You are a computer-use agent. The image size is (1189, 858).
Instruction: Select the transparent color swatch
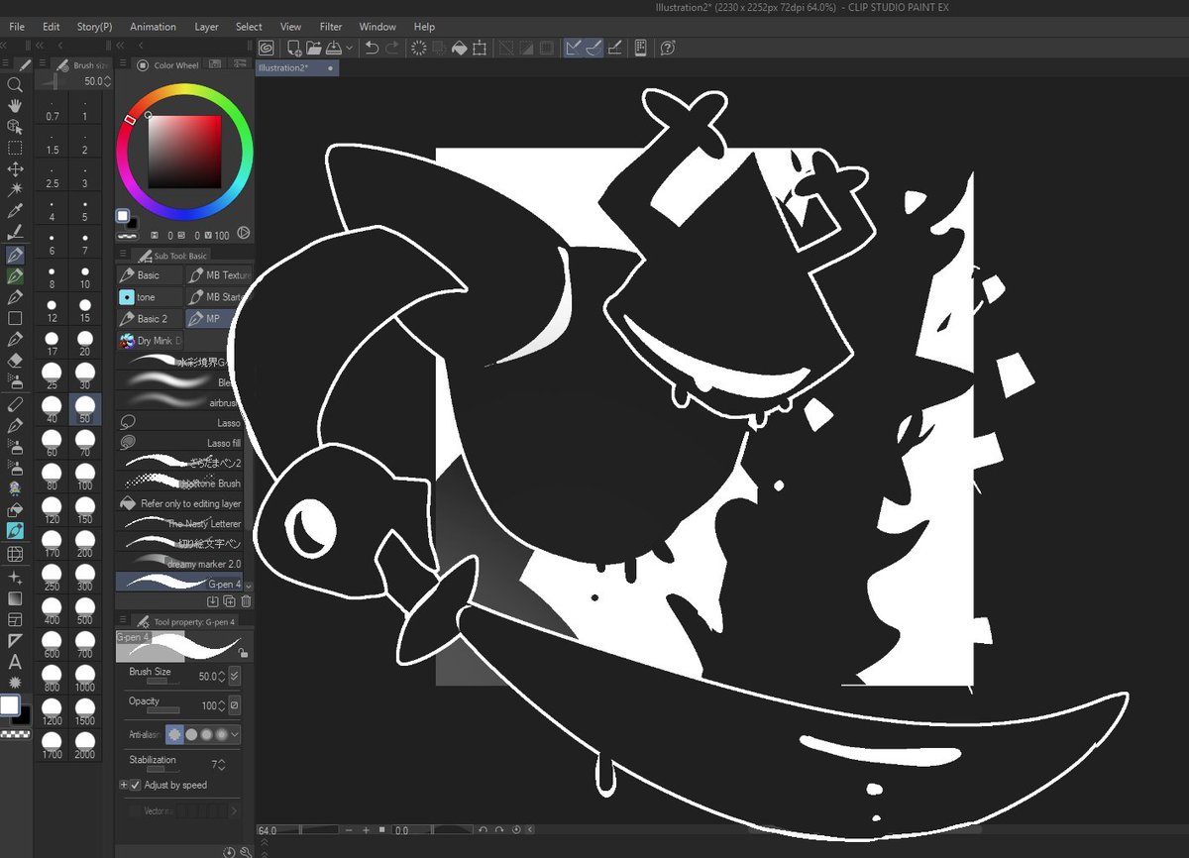[14, 734]
